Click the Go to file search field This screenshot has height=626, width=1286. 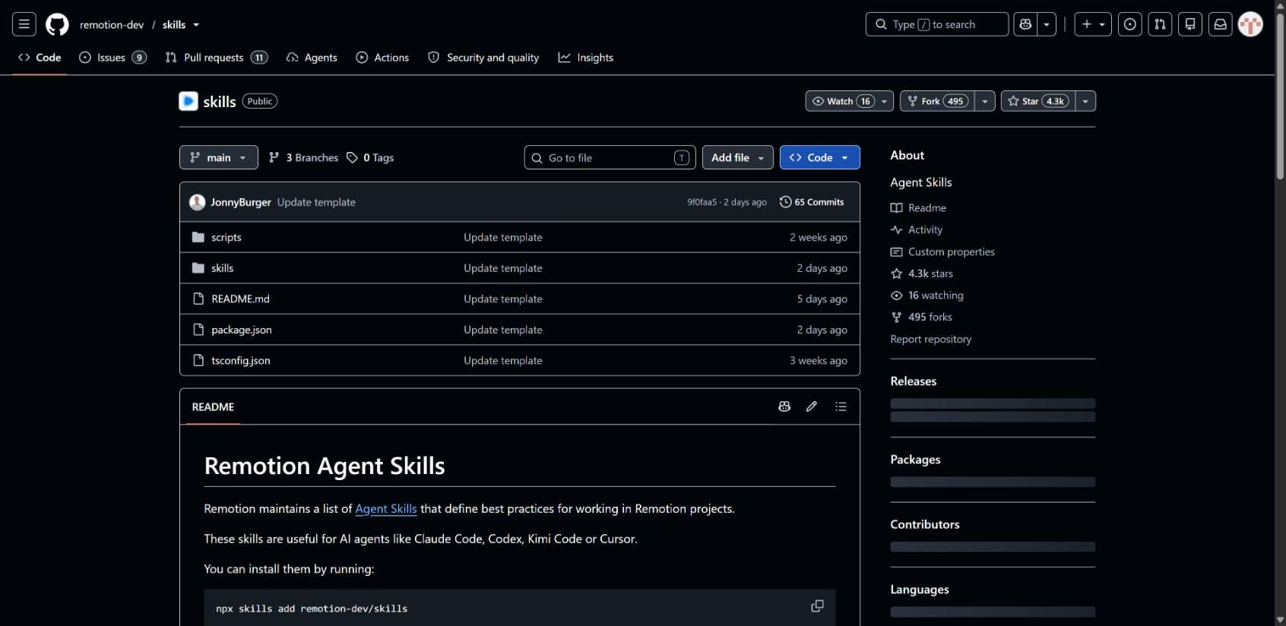point(610,157)
